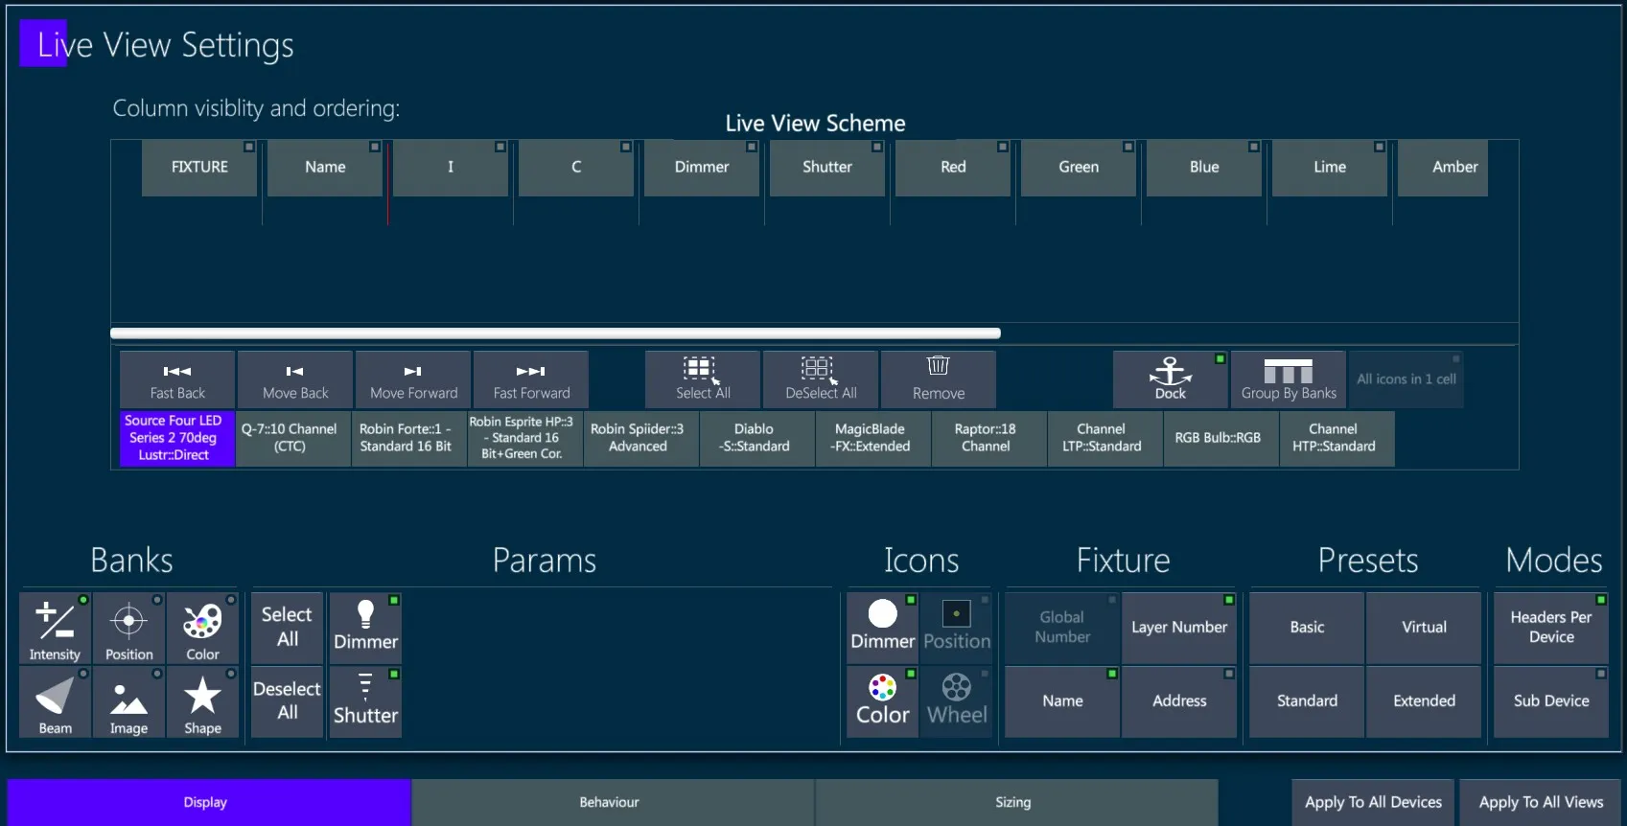
Task: Enable the Position icon under Icons
Action: tap(957, 628)
